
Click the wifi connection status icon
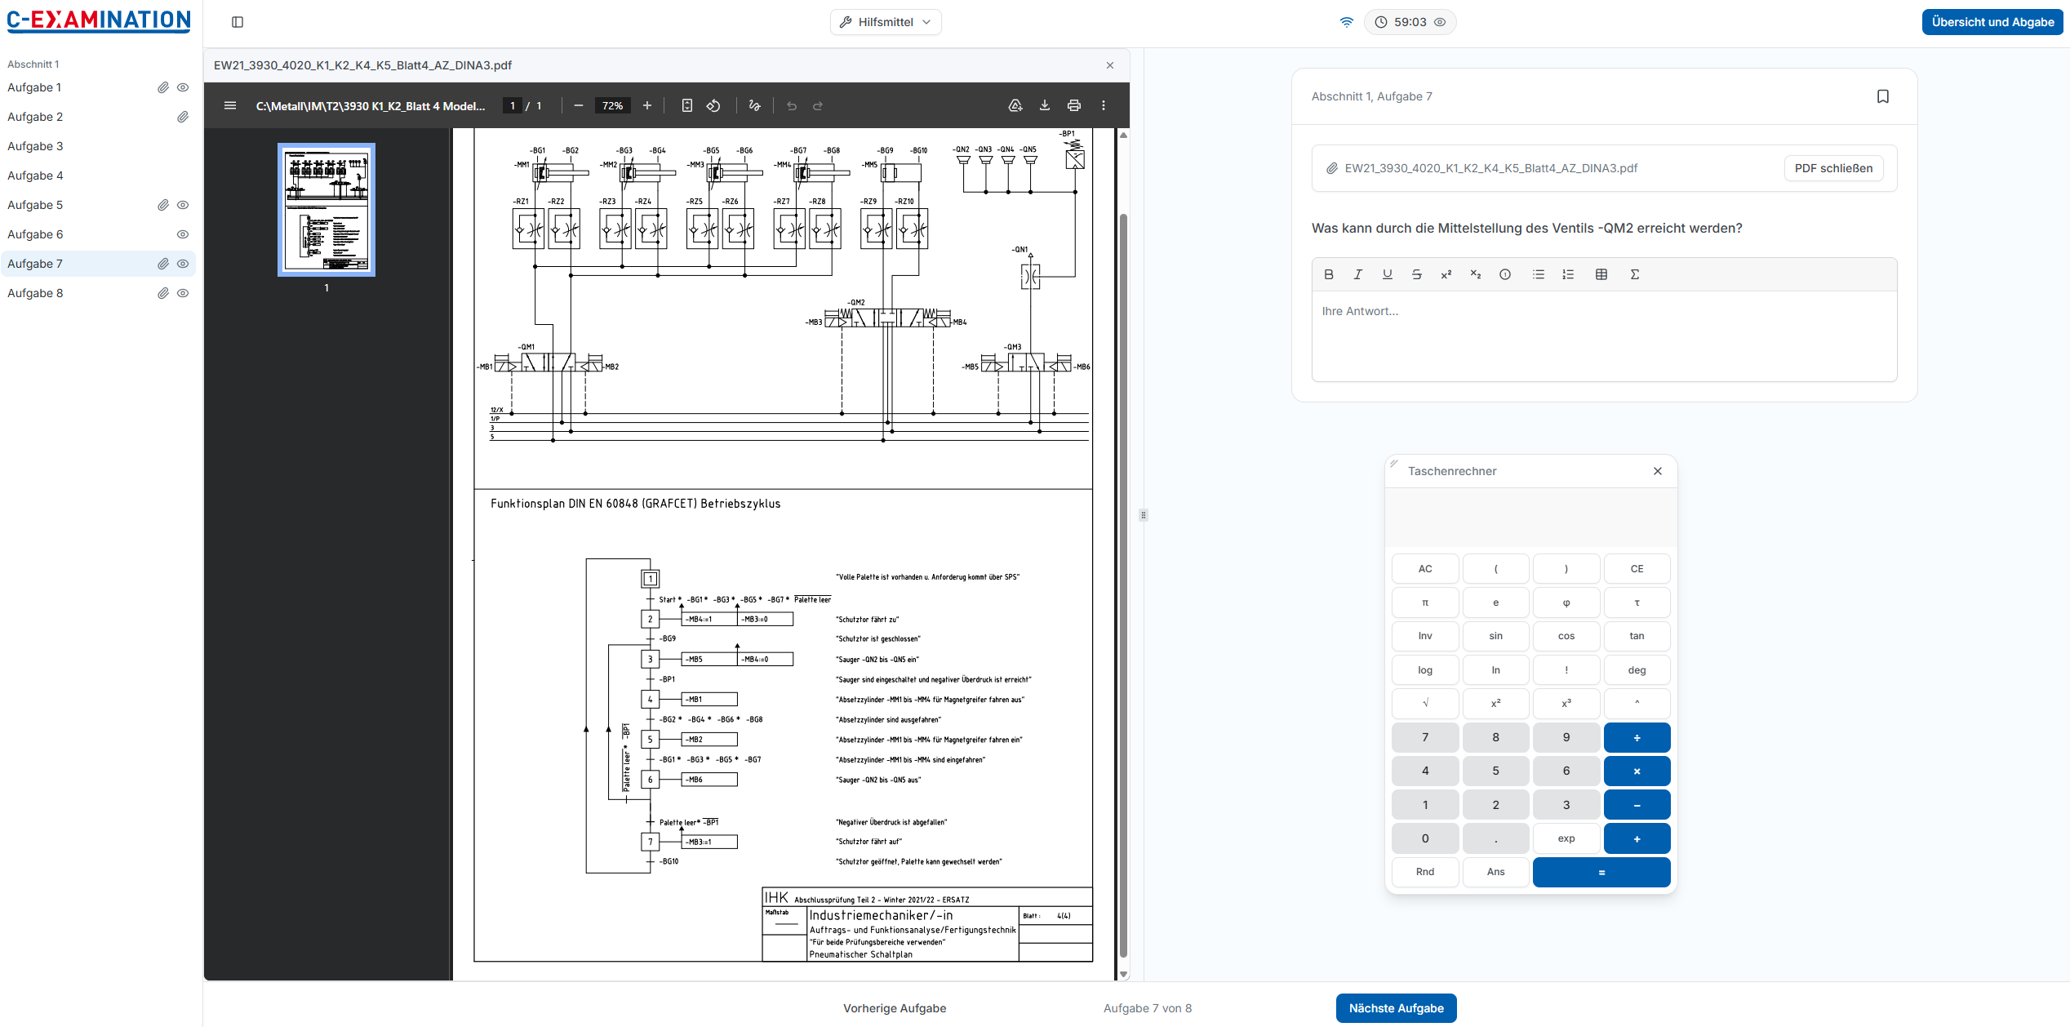coord(1347,22)
